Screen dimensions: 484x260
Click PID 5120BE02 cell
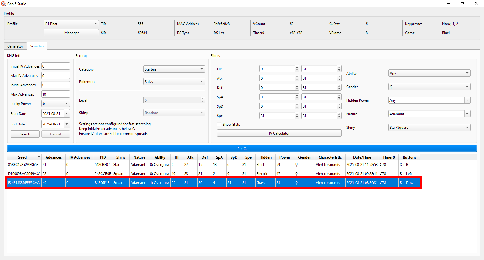(102, 165)
